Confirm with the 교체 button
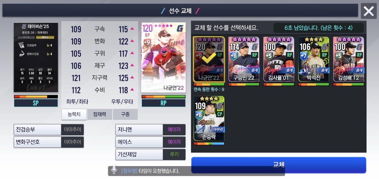Image resolution: width=379 pixels, height=179 pixels. [x=279, y=165]
